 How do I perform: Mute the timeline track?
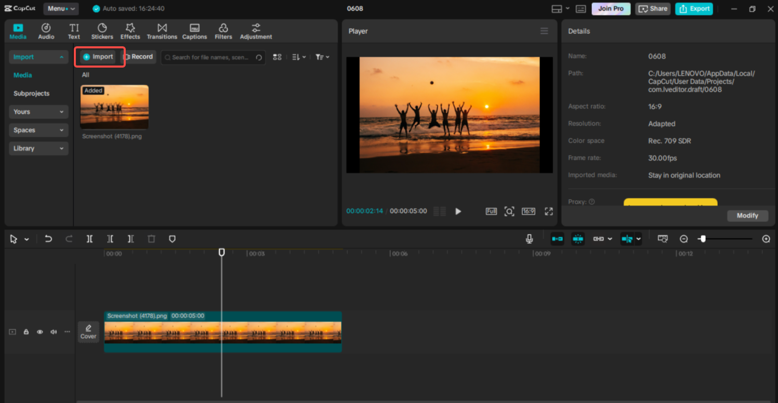tap(53, 331)
